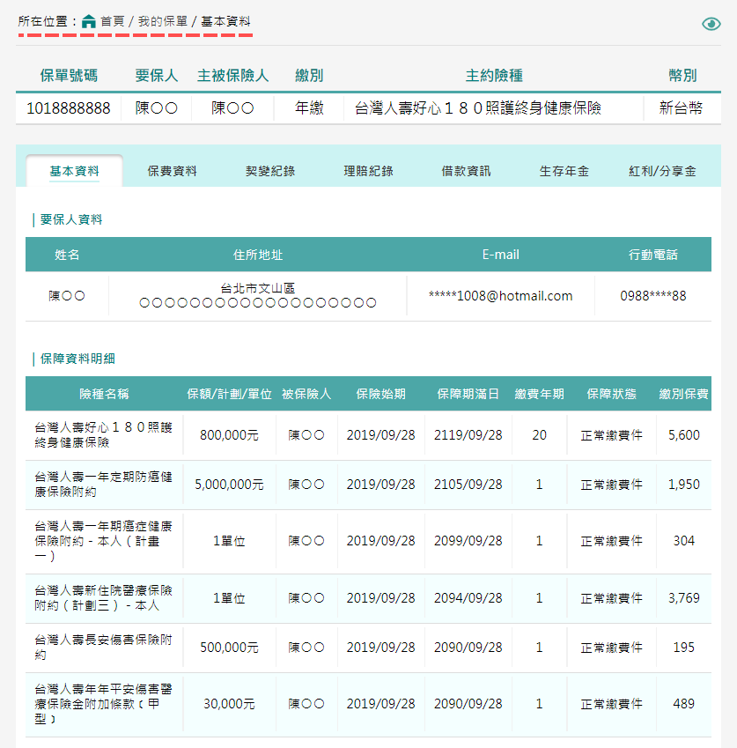Toggle the eye icon to show masked data
The image size is (737, 748).
[x=711, y=24]
